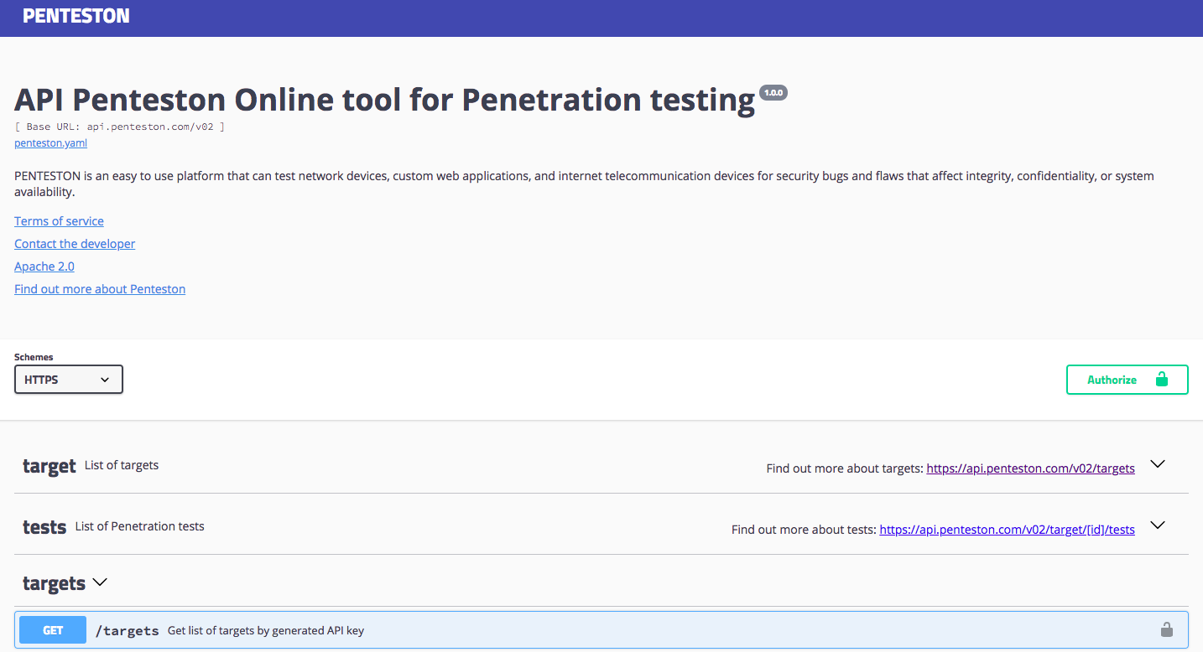Click the targets tag heading
The width and height of the screenshot is (1203, 652).
coord(54,583)
